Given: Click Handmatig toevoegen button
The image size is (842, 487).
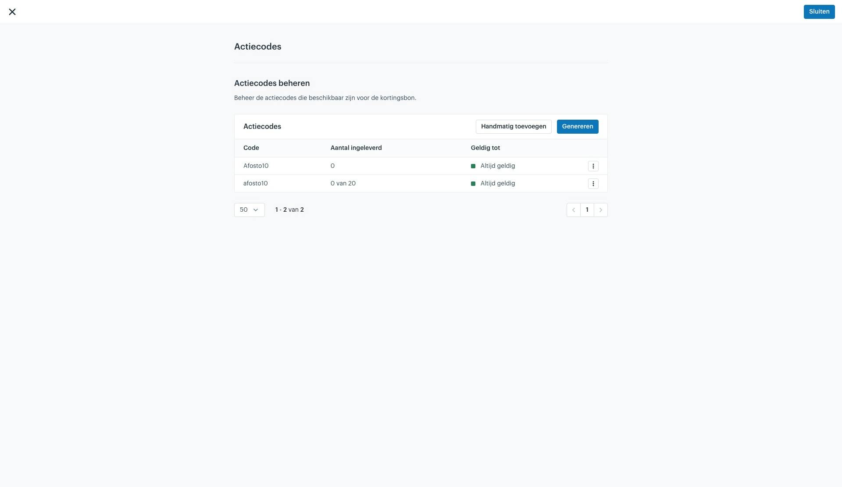Looking at the screenshot, I should [513, 127].
